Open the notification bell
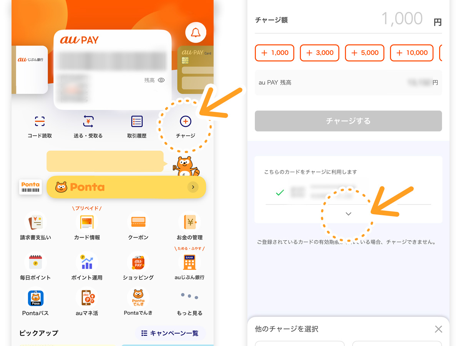The width and height of the screenshot is (461, 346). point(196,32)
